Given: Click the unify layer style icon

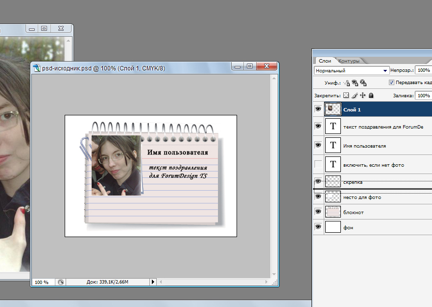Looking at the screenshot, I should 363,83.
